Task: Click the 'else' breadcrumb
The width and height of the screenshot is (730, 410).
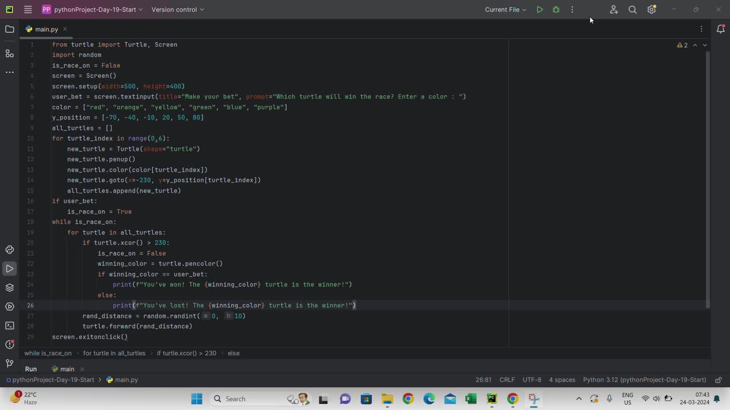Action: (x=234, y=353)
